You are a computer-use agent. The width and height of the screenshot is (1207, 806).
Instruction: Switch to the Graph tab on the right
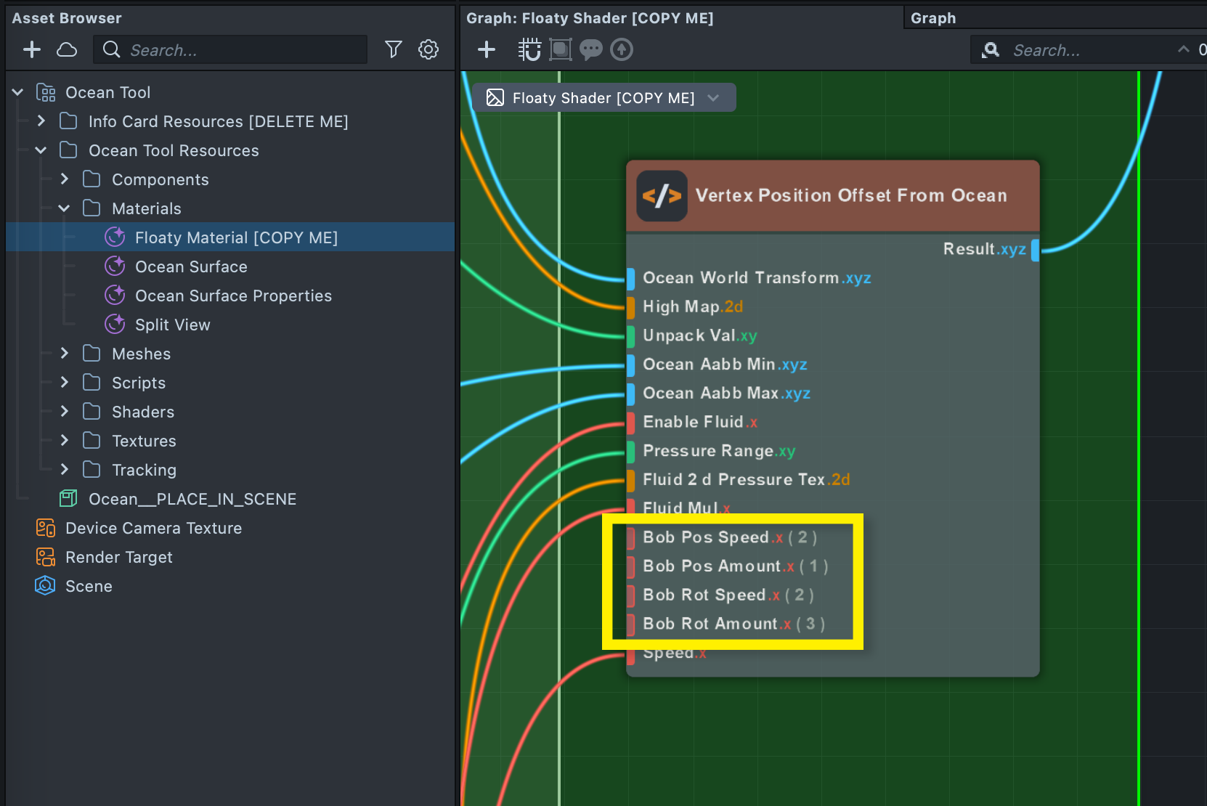pyautogui.click(x=933, y=18)
